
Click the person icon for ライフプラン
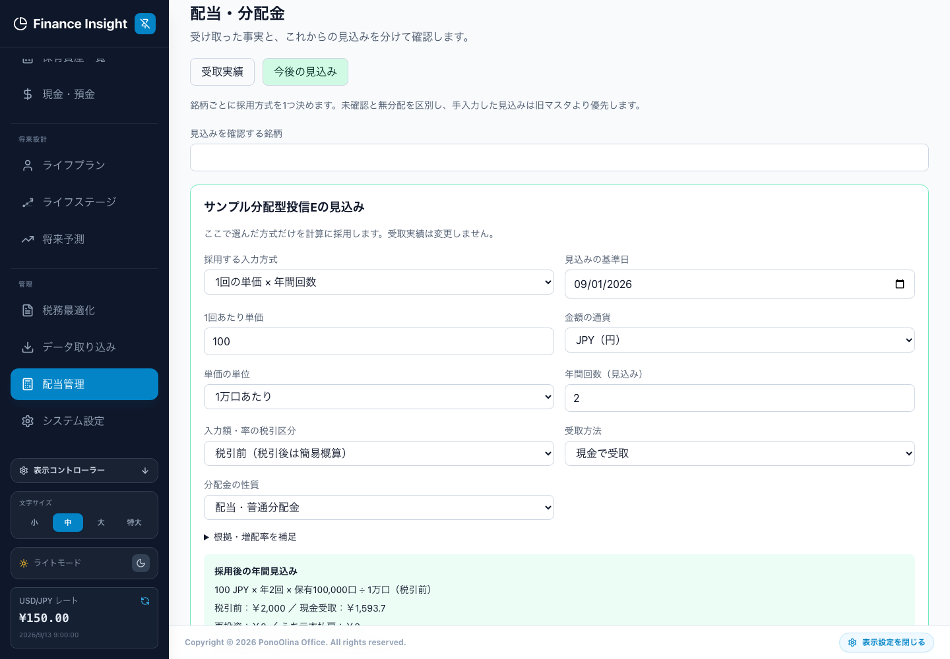(x=28, y=165)
